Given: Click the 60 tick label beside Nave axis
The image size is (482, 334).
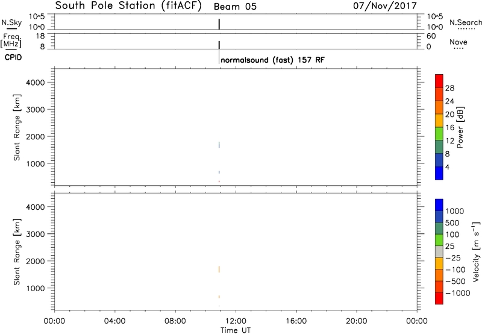Looking at the screenshot, I should pyautogui.click(x=431, y=36).
